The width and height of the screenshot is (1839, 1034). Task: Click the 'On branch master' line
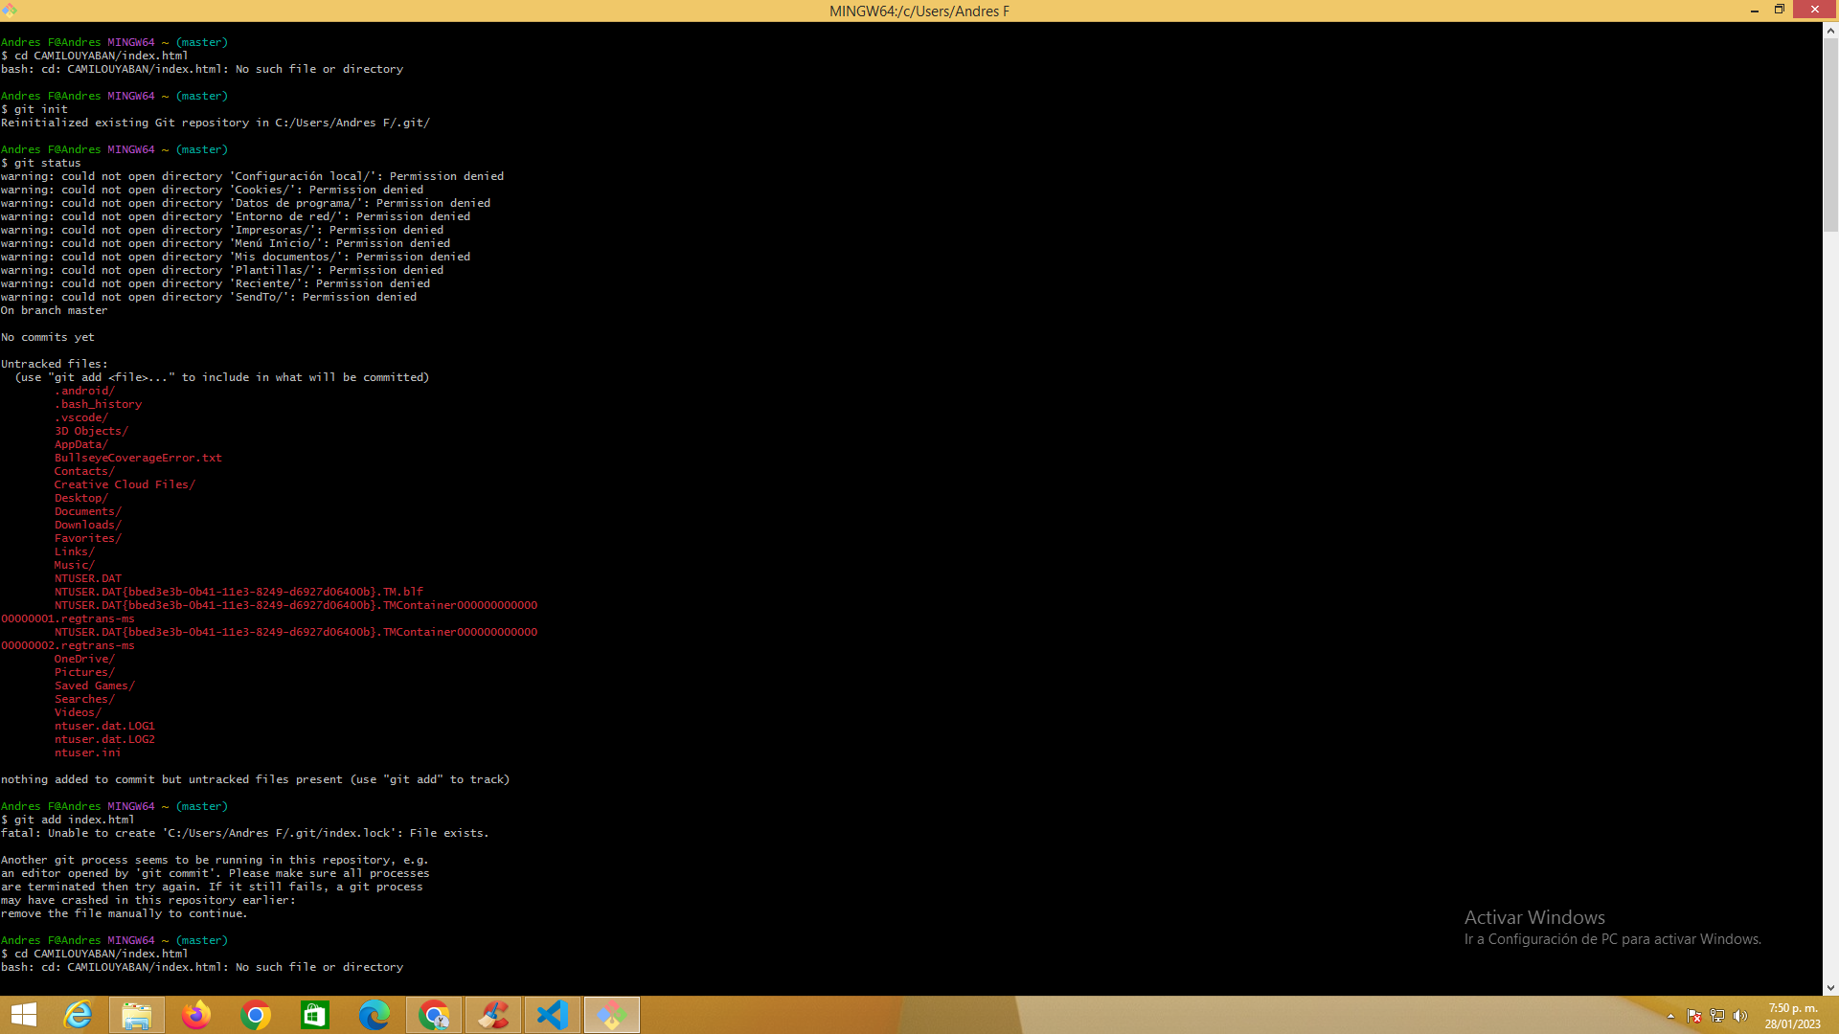pyautogui.click(x=55, y=310)
